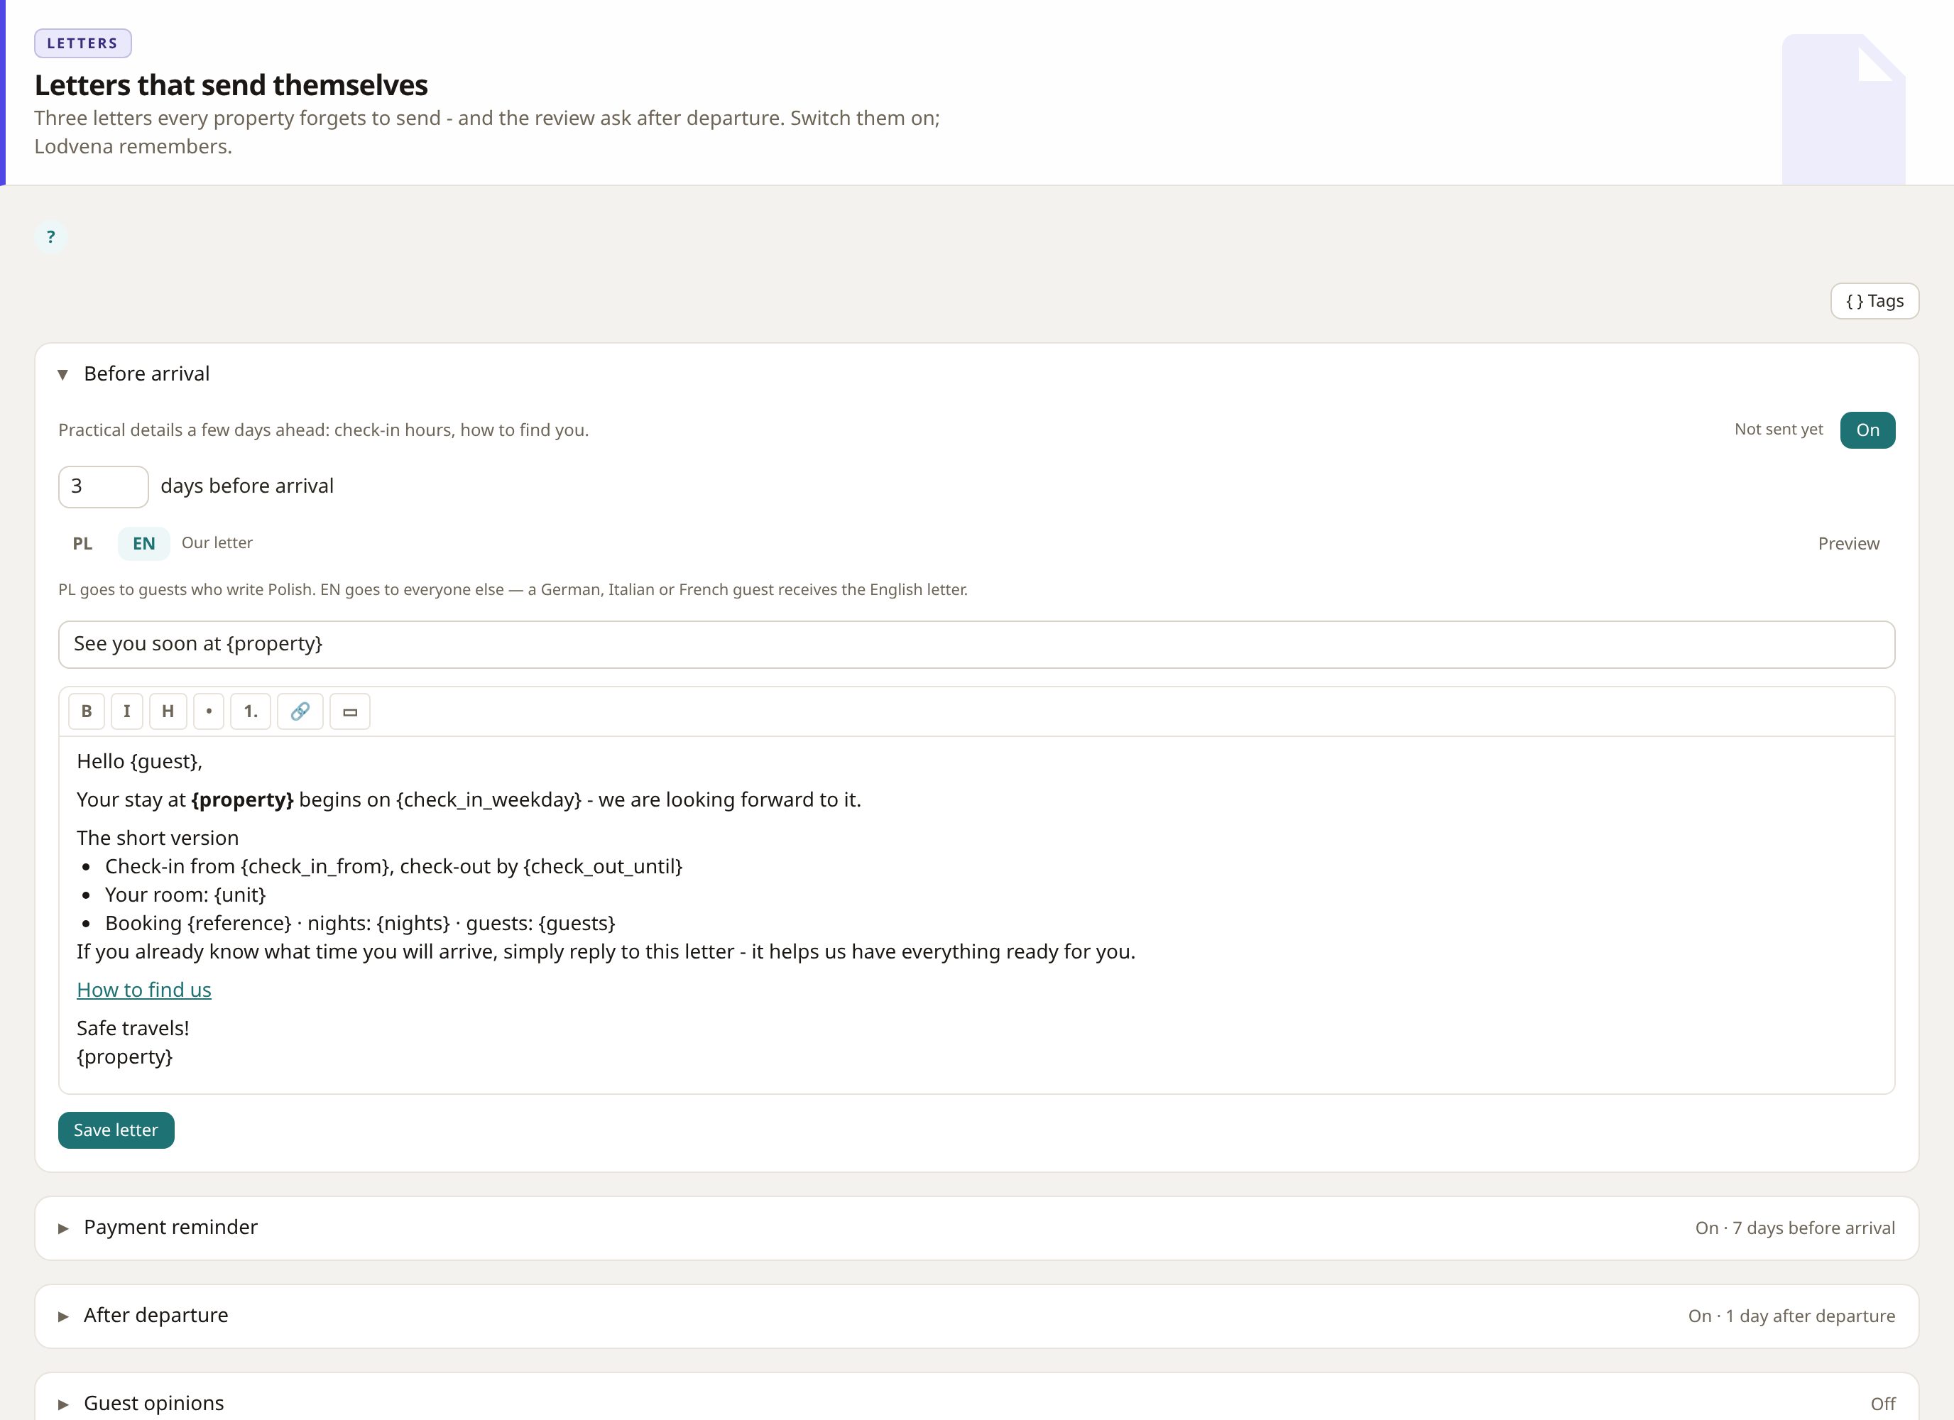Screen dimensions: 1954x1420
Task: Apply bold formatting in letter editor
Action: pos(86,711)
